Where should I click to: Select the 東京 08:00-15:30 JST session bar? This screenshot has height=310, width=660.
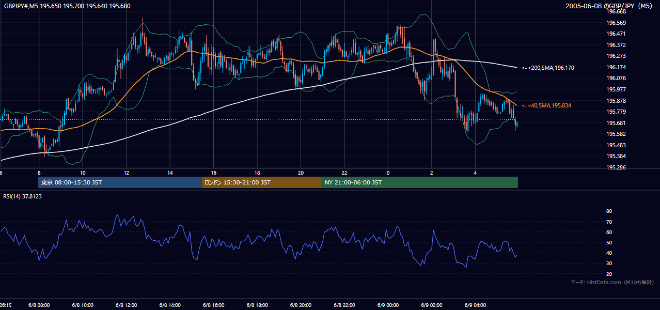coord(120,182)
